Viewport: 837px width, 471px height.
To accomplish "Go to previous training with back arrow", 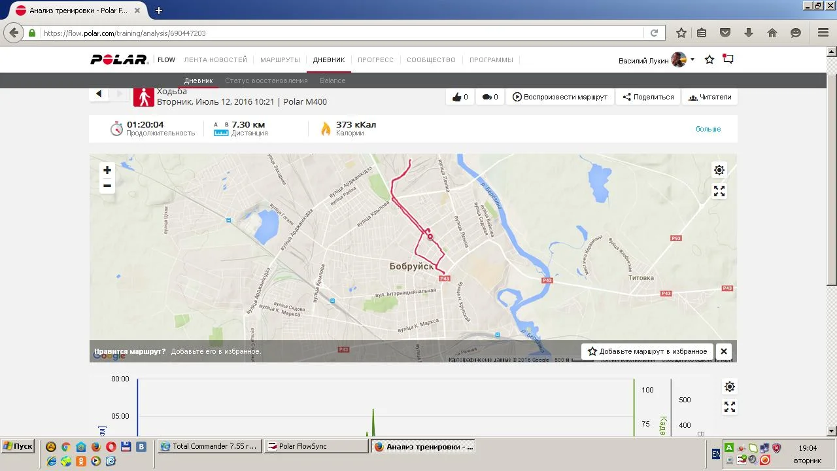I will click(x=99, y=94).
